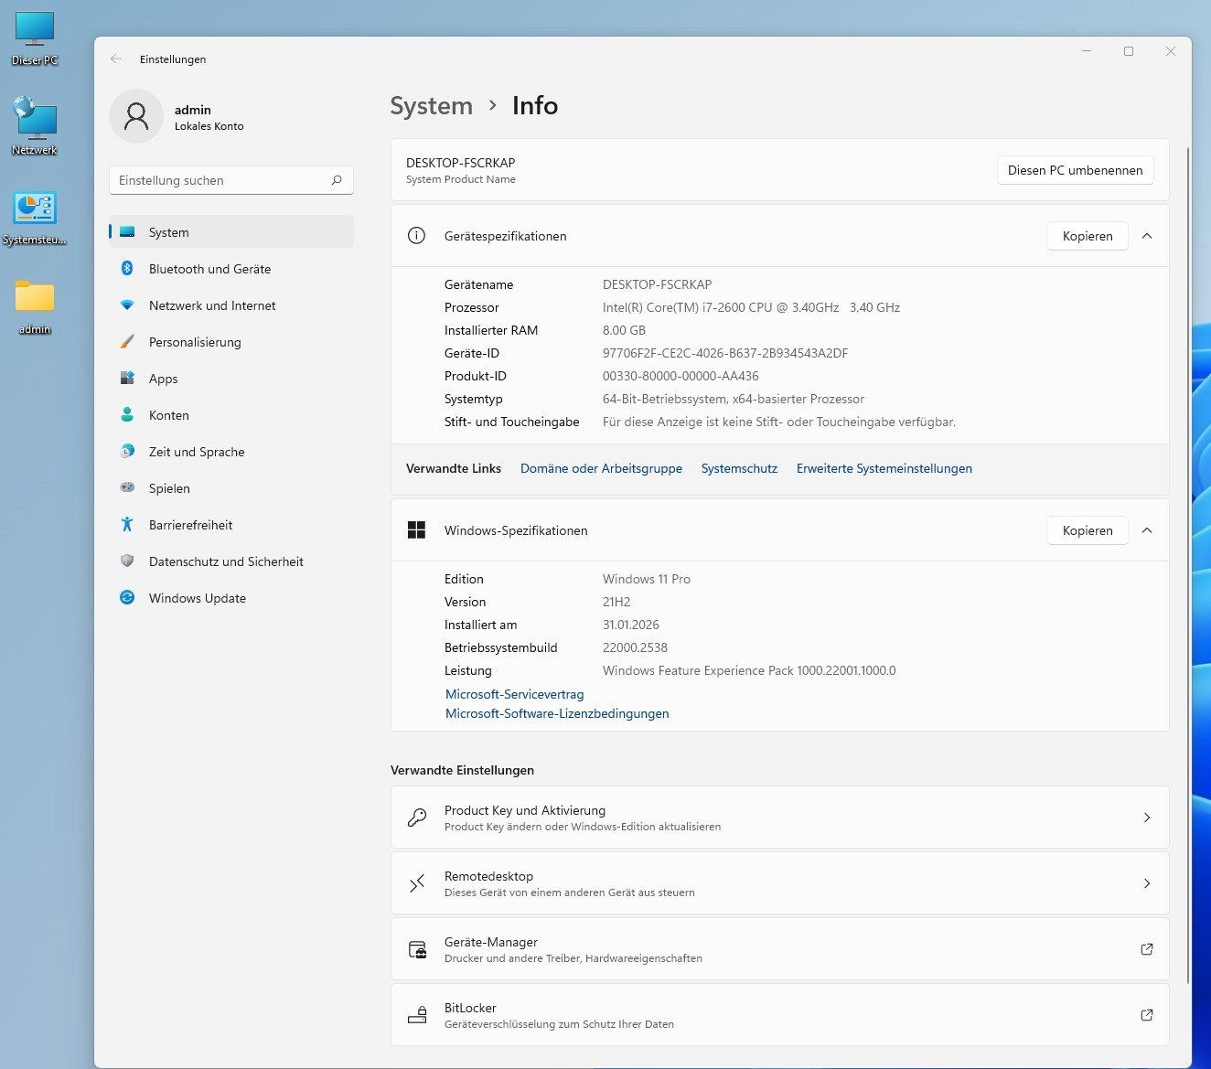Switch to Personalisierung settings
Screen dimensions: 1211x1069
click(x=231, y=342)
